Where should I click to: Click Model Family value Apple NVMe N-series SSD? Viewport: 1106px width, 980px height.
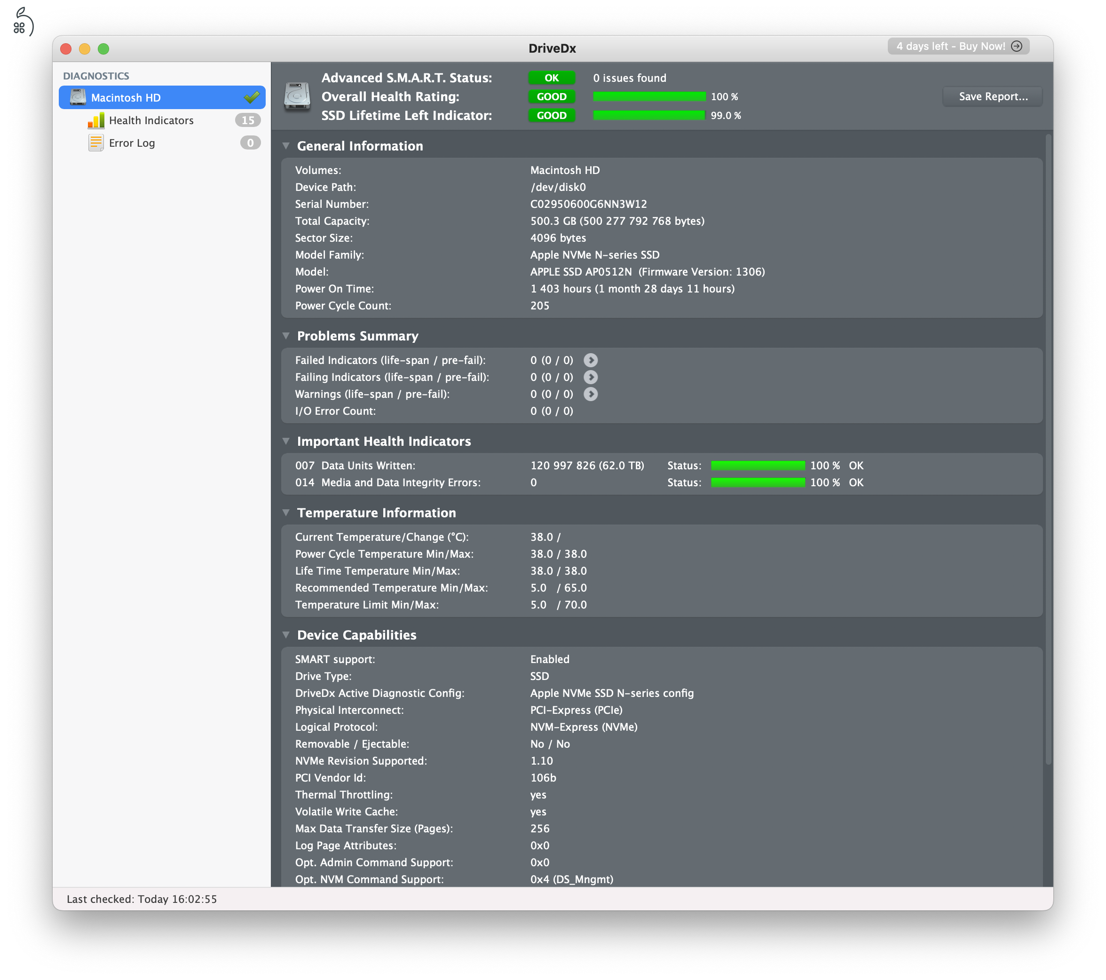pos(595,254)
